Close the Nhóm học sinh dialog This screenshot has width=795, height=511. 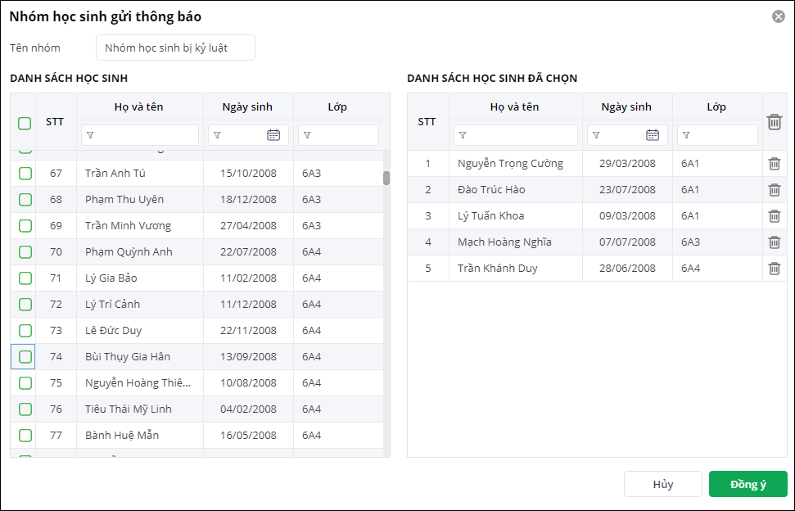pos(778,16)
